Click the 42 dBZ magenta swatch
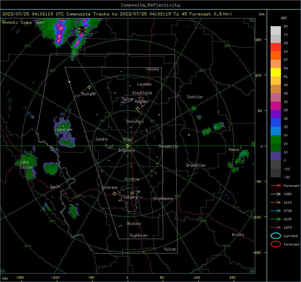The height and width of the screenshot is (282, 301). point(276,106)
